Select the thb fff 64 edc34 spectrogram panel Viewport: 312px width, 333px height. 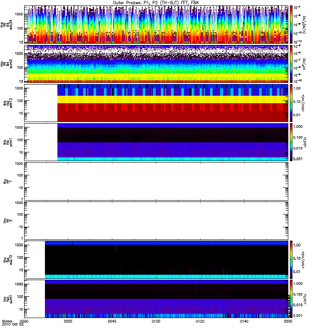point(156,25)
